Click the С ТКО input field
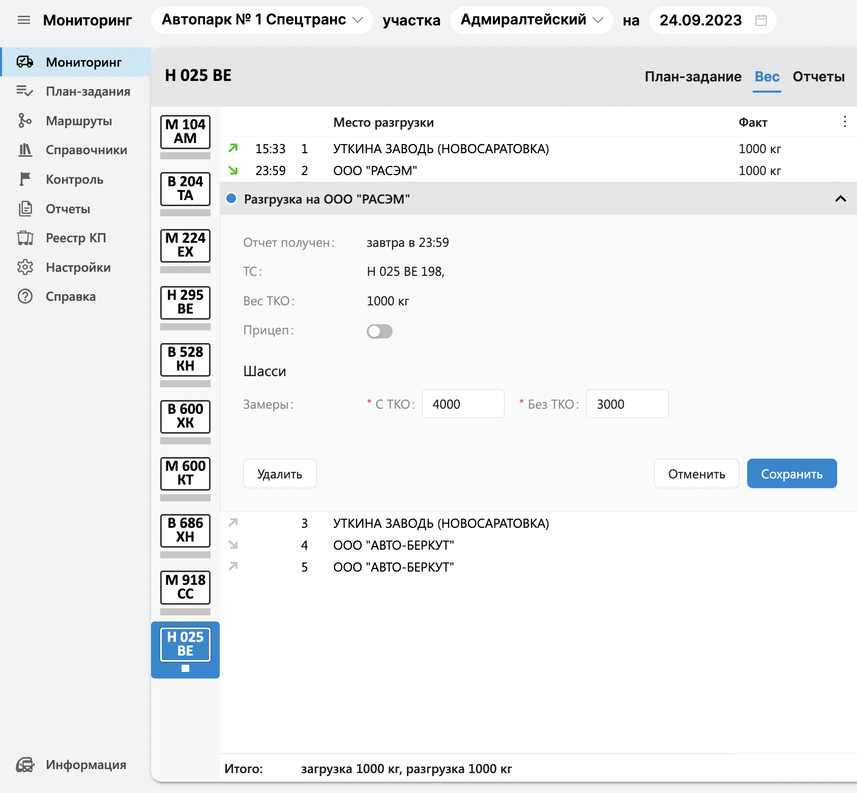Image resolution: width=857 pixels, height=793 pixels. pos(463,404)
